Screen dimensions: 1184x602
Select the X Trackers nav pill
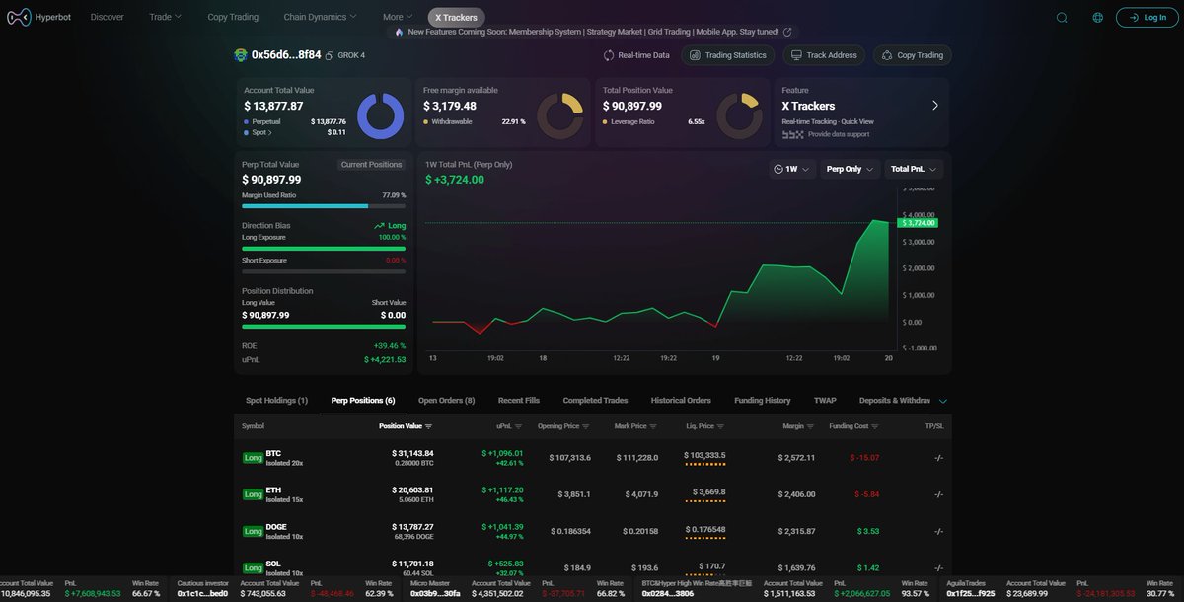click(x=457, y=17)
